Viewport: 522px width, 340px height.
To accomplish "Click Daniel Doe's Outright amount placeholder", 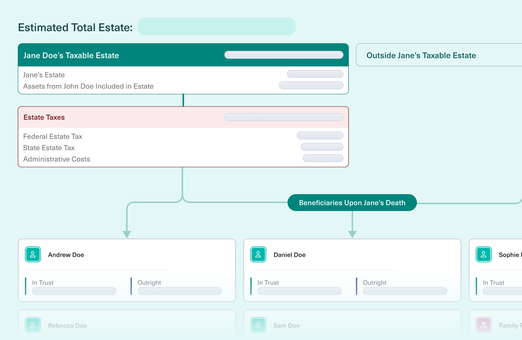I will [x=405, y=291].
